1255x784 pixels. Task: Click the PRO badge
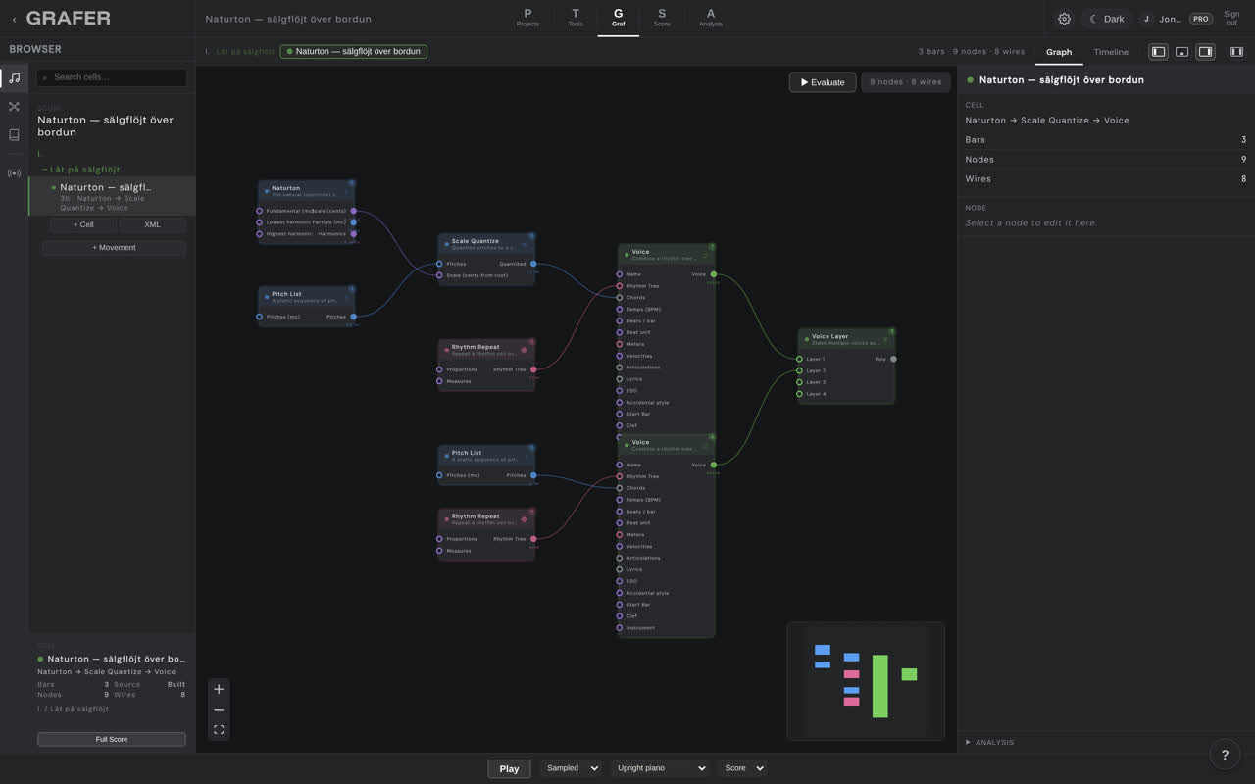(x=1201, y=19)
